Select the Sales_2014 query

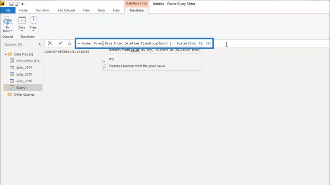(x=24, y=67)
